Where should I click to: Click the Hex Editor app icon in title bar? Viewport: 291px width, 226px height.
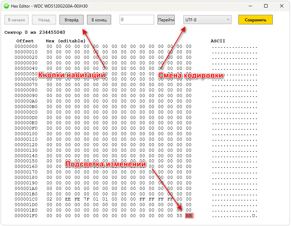(6, 6)
